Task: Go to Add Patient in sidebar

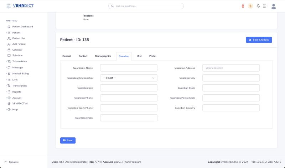Action: (19, 44)
